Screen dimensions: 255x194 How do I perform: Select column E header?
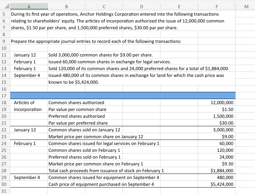click(179, 6)
